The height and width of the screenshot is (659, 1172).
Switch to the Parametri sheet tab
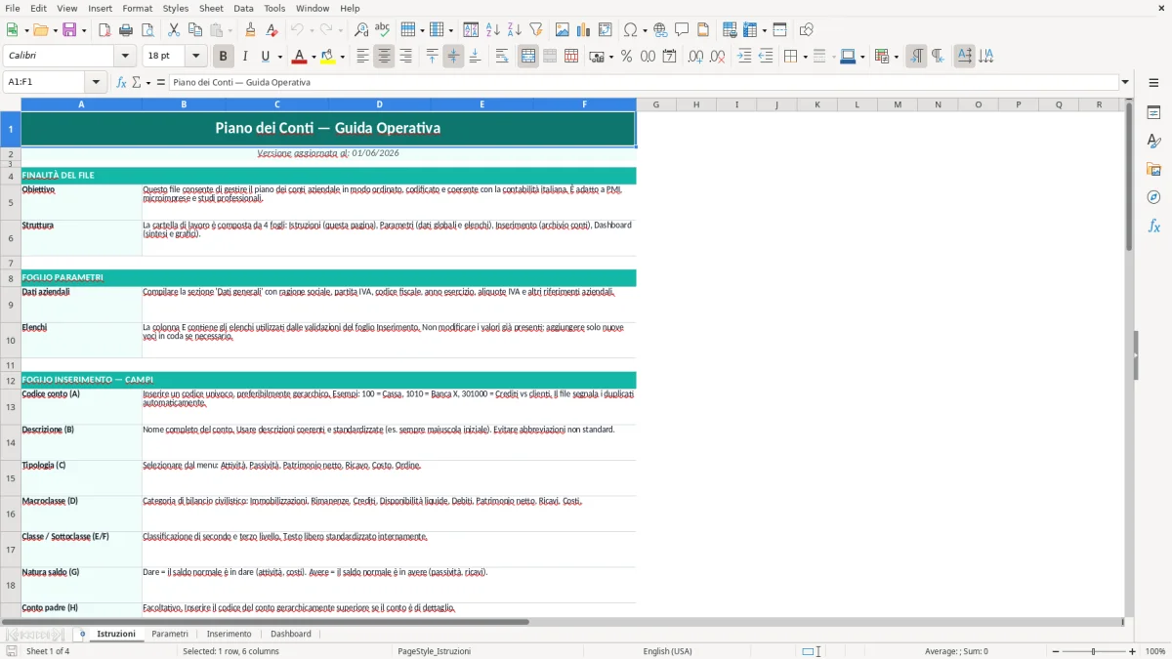point(170,634)
